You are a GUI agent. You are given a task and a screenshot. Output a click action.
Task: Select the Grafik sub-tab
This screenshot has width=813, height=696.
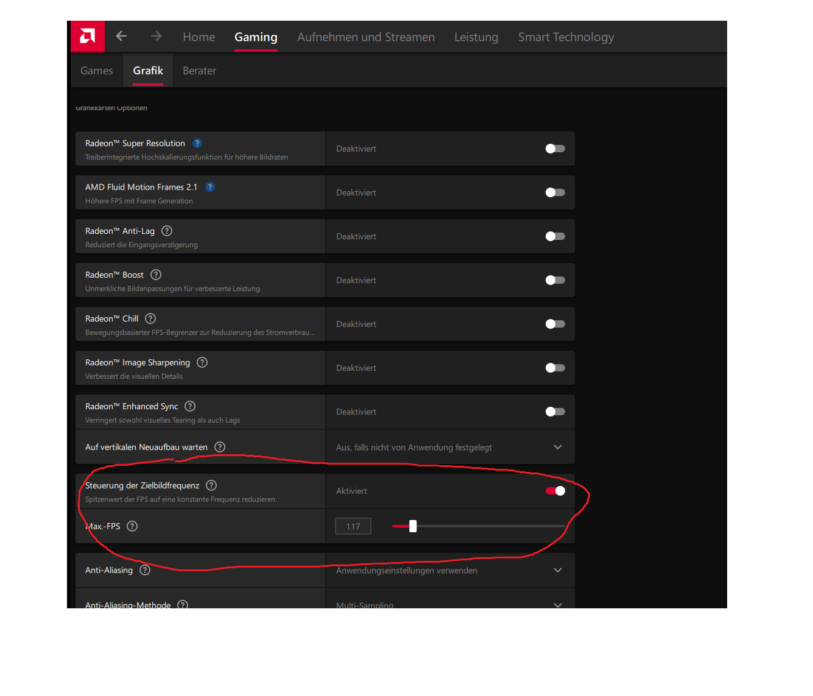[148, 71]
